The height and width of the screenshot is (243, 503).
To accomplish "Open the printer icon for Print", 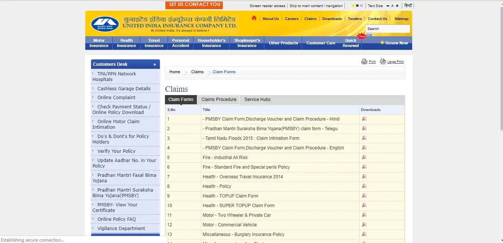I will [x=364, y=62].
